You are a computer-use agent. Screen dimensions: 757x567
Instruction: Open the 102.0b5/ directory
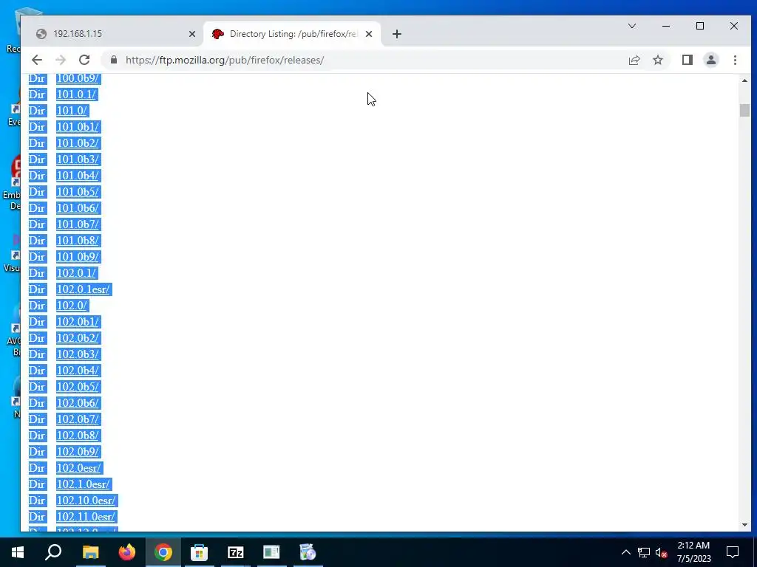[x=78, y=387]
